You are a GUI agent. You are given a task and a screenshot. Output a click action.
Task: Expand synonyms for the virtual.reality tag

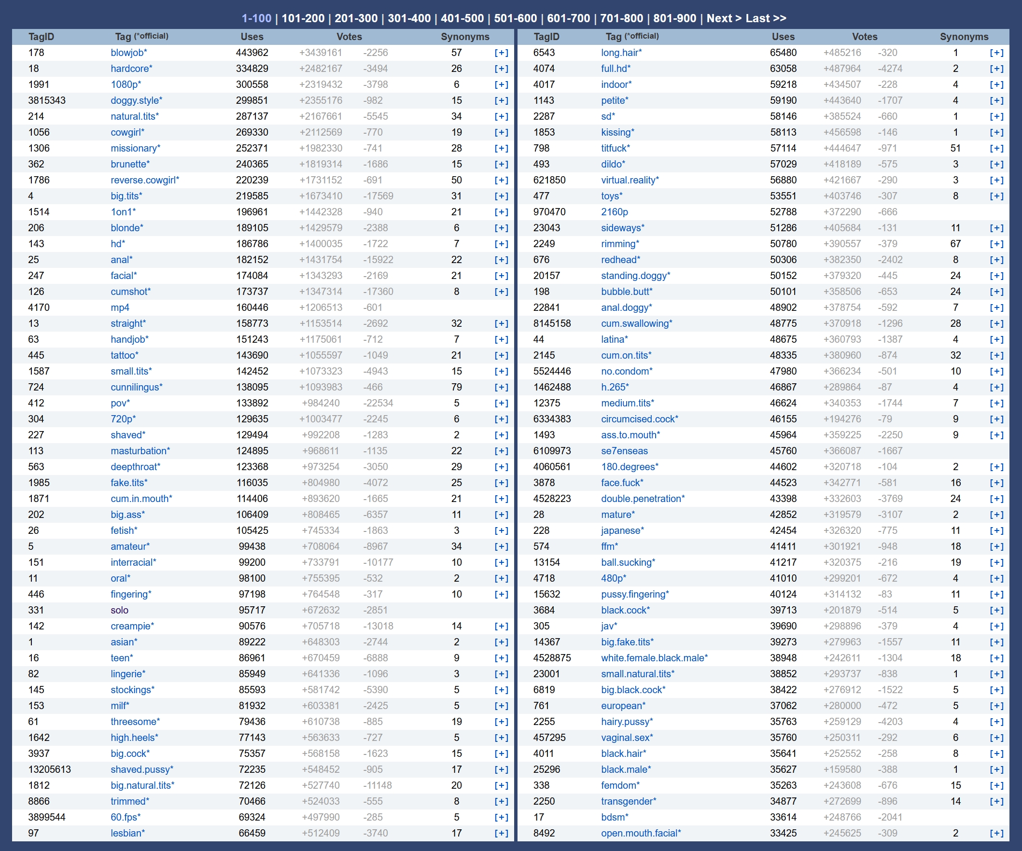pyautogui.click(x=996, y=180)
